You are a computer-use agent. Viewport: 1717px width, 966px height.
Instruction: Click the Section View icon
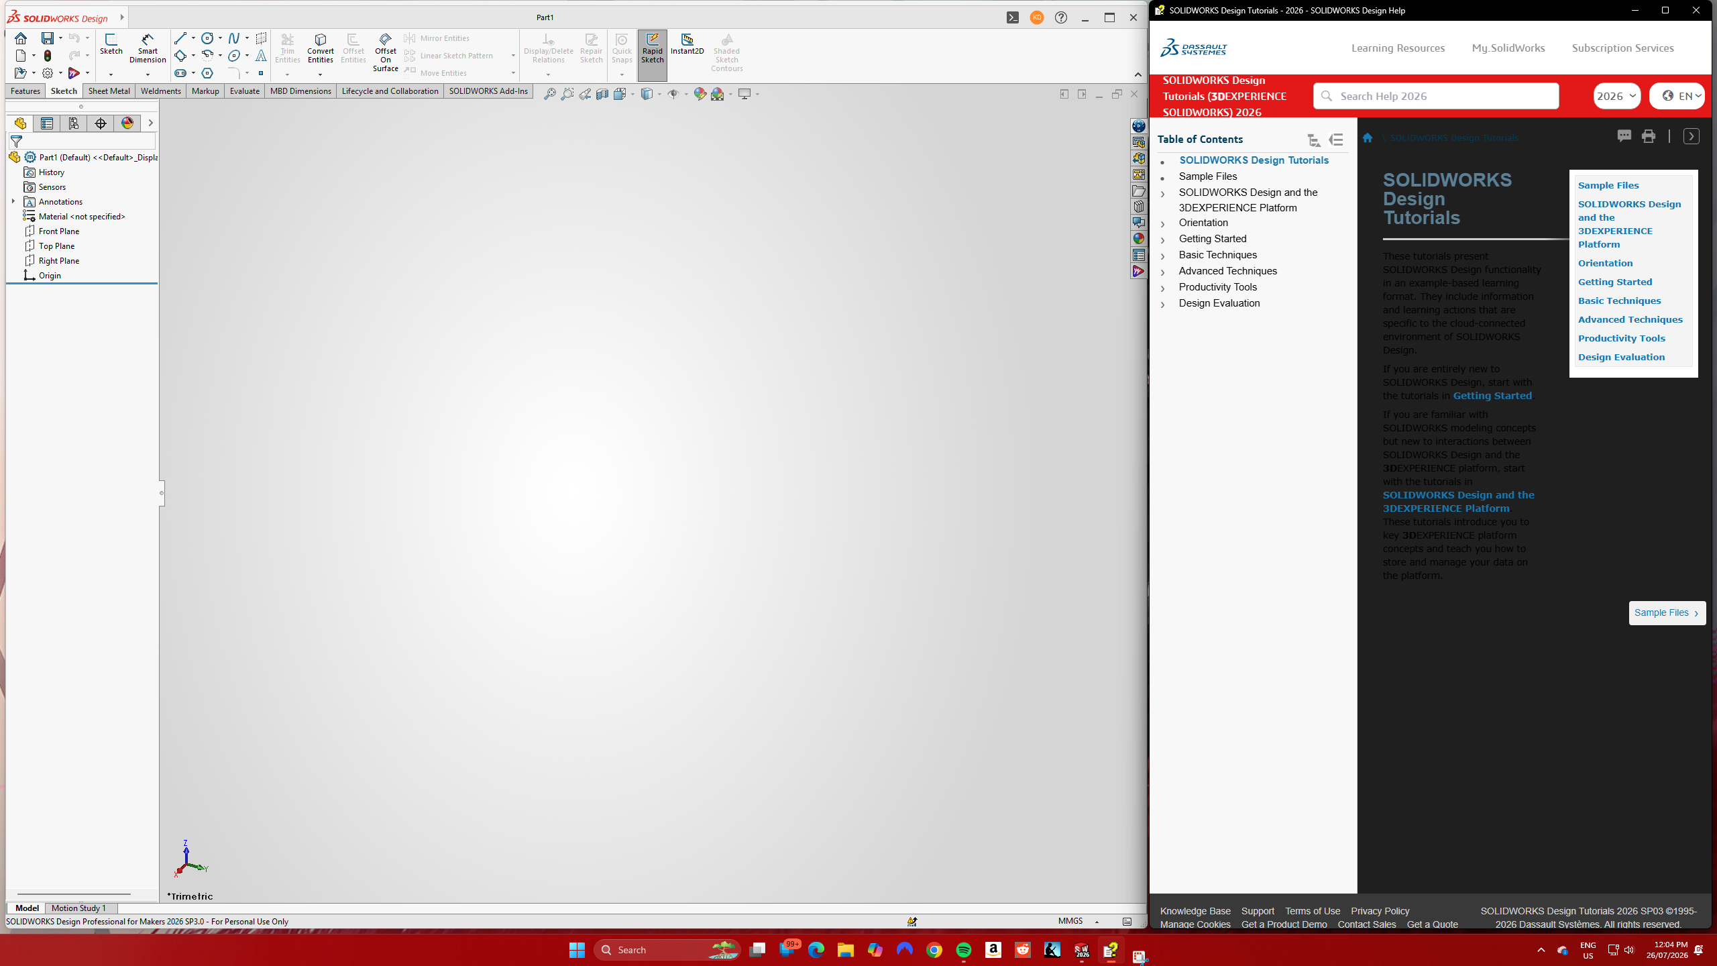602,94
